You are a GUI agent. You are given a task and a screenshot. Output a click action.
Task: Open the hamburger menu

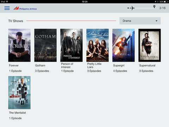(x=7, y=8)
